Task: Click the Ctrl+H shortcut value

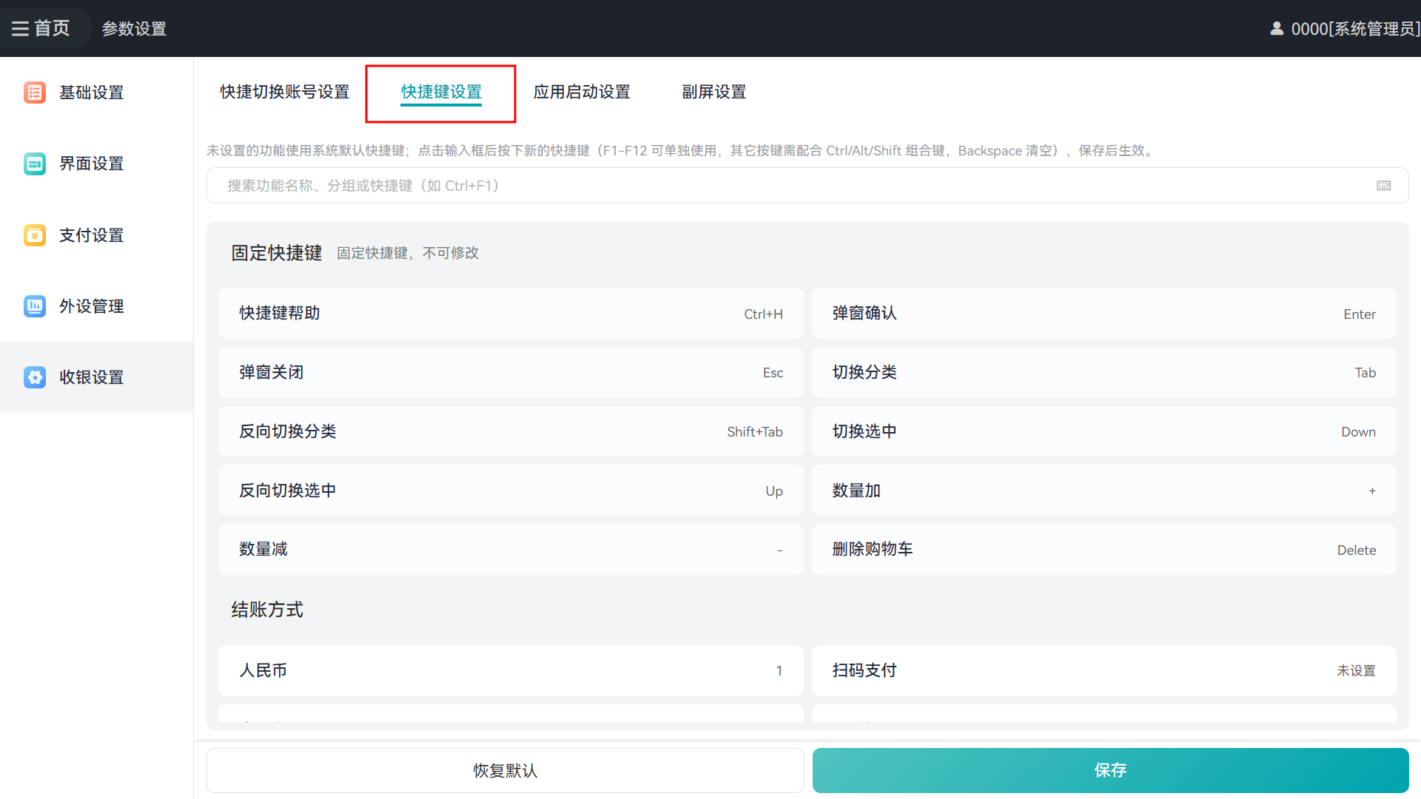Action: [763, 314]
